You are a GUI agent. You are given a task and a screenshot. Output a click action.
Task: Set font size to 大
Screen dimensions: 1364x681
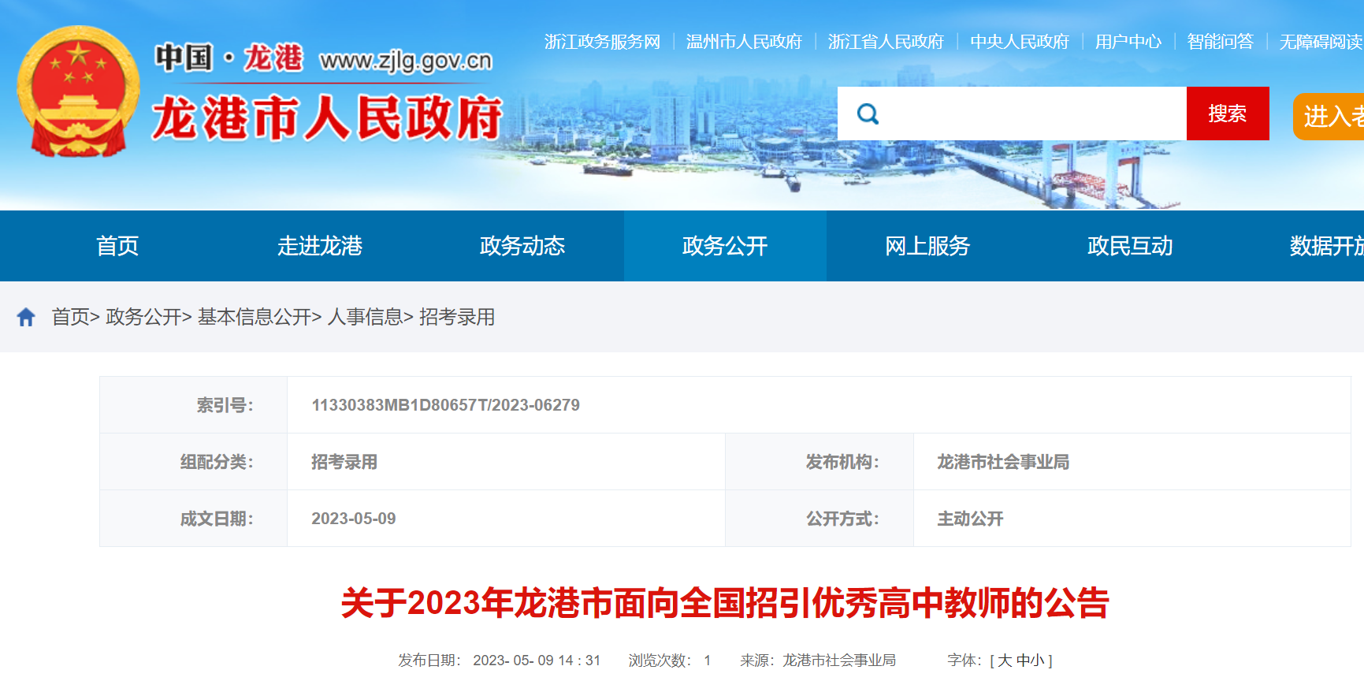click(x=1005, y=661)
